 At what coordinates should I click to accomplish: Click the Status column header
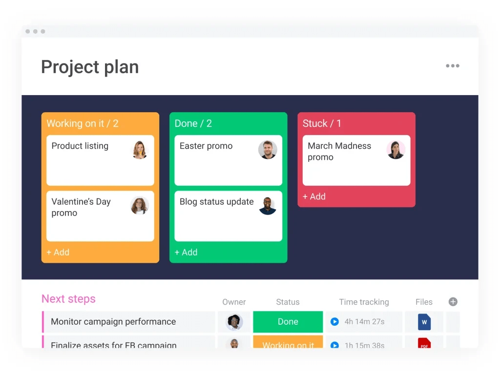pos(288,302)
